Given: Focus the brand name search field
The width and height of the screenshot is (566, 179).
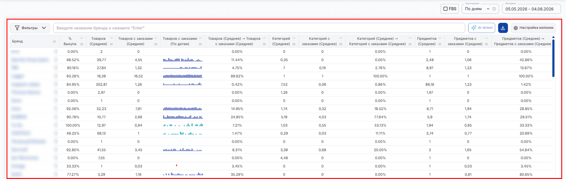Looking at the screenshot, I should [x=259, y=28].
